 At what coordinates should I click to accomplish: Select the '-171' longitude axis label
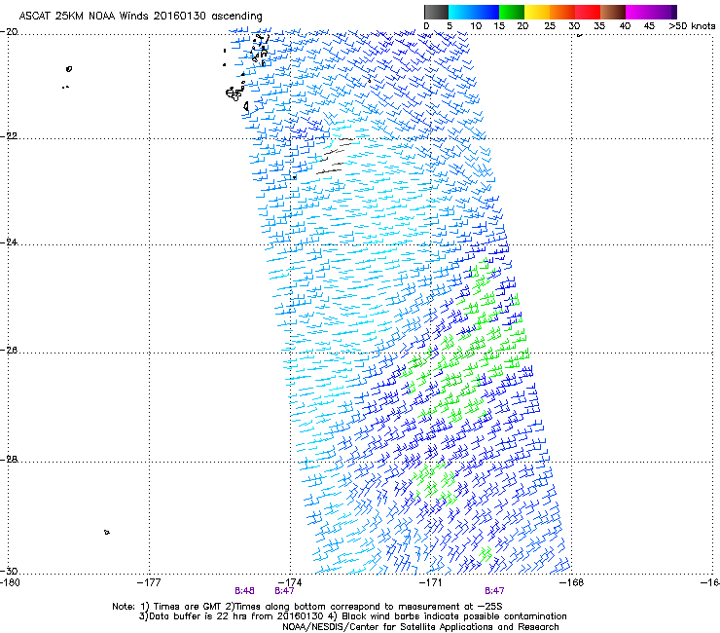pyautogui.click(x=431, y=582)
